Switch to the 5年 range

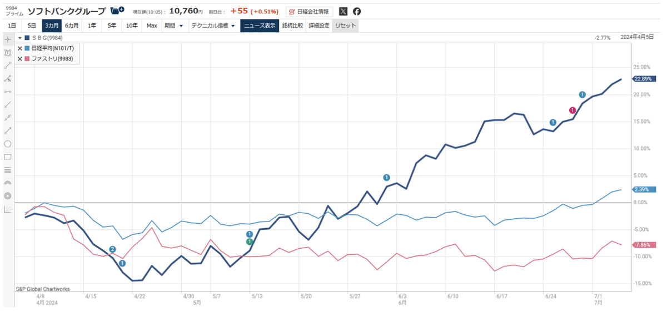click(x=112, y=26)
